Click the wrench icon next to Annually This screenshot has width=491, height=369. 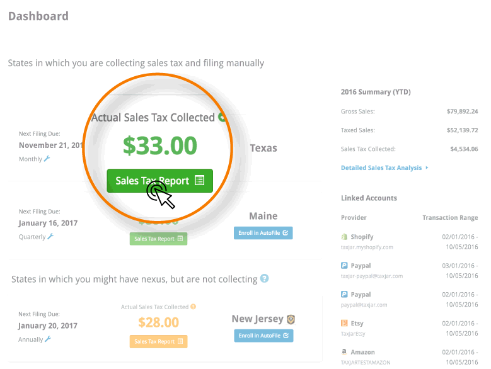47,339
